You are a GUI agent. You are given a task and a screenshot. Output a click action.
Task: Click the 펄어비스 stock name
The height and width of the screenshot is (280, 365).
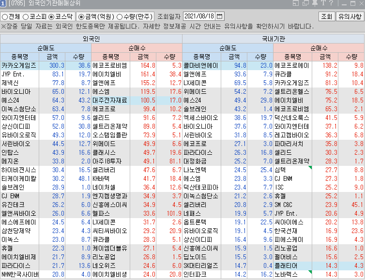click(286, 257)
